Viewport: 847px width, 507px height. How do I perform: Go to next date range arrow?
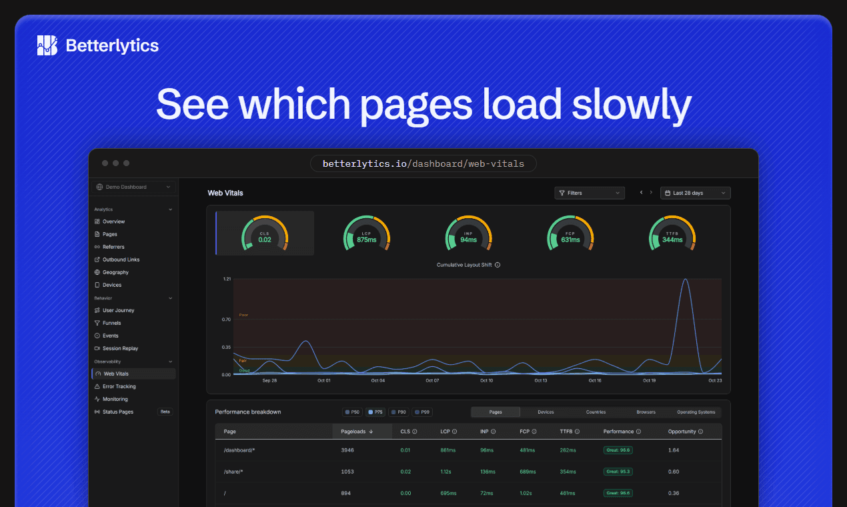click(x=651, y=193)
